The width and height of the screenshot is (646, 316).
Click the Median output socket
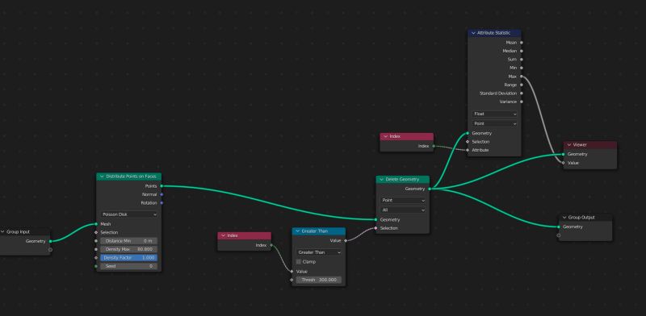tap(522, 51)
